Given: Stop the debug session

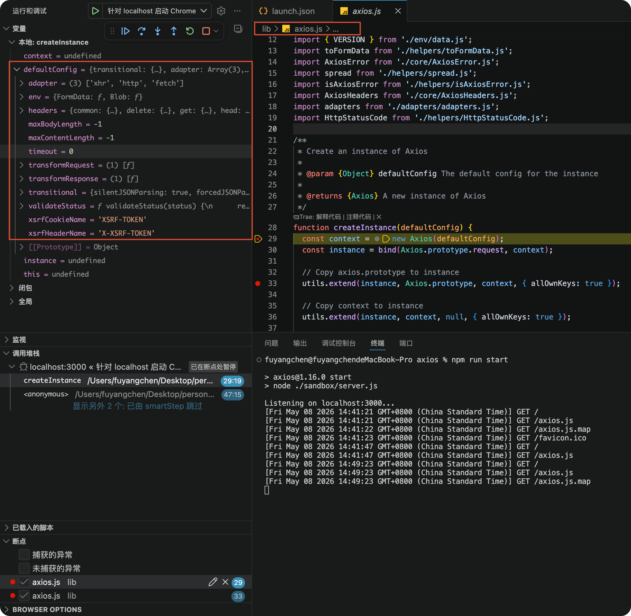Looking at the screenshot, I should pyautogui.click(x=206, y=31).
